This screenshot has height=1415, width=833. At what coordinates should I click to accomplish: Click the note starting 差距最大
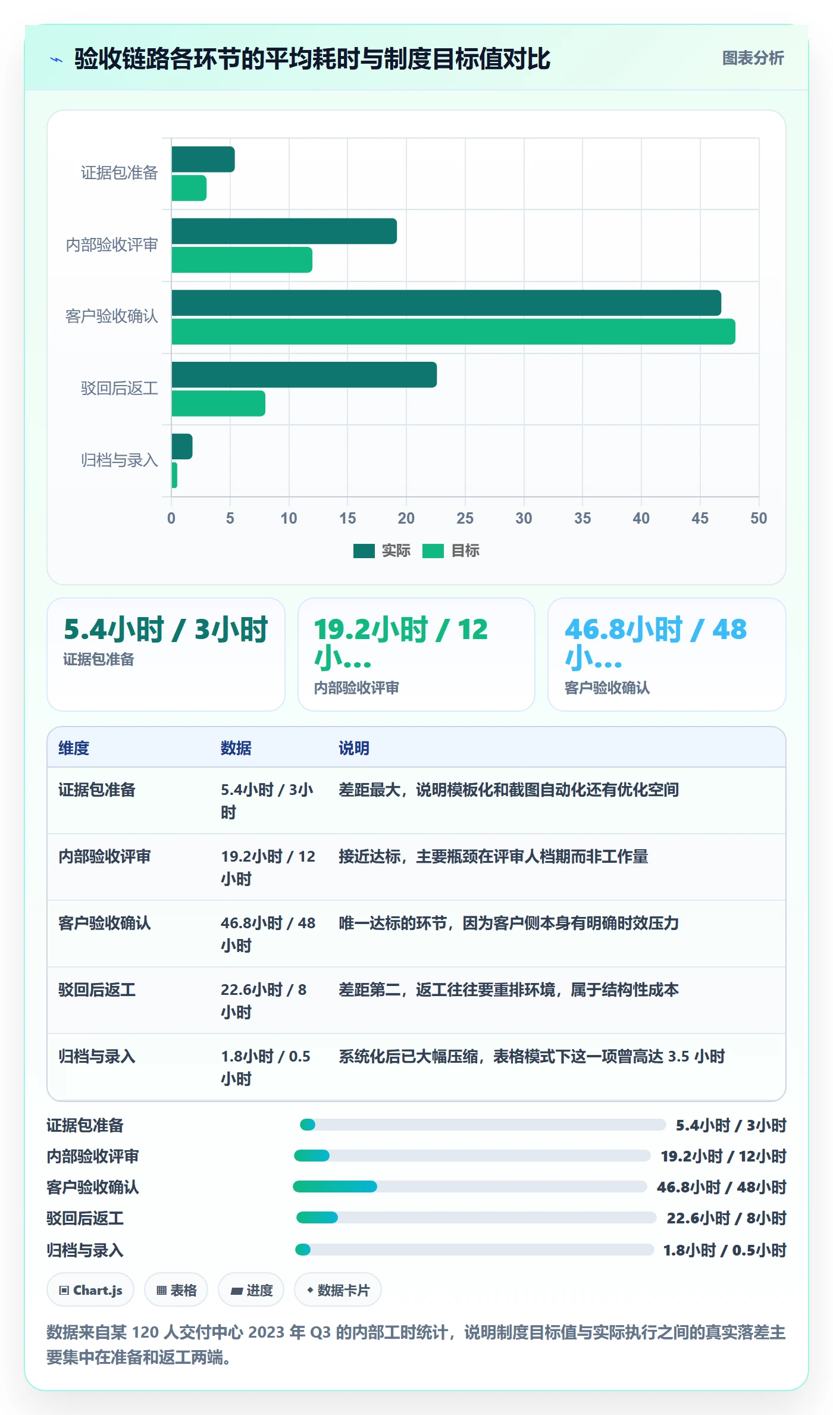(x=509, y=790)
